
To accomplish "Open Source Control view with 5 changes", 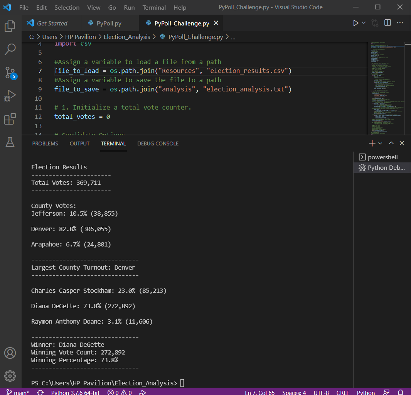I will click(x=10, y=73).
